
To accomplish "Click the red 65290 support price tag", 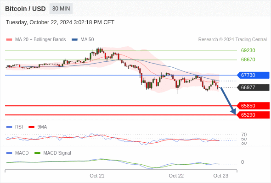I will [x=253, y=115].
